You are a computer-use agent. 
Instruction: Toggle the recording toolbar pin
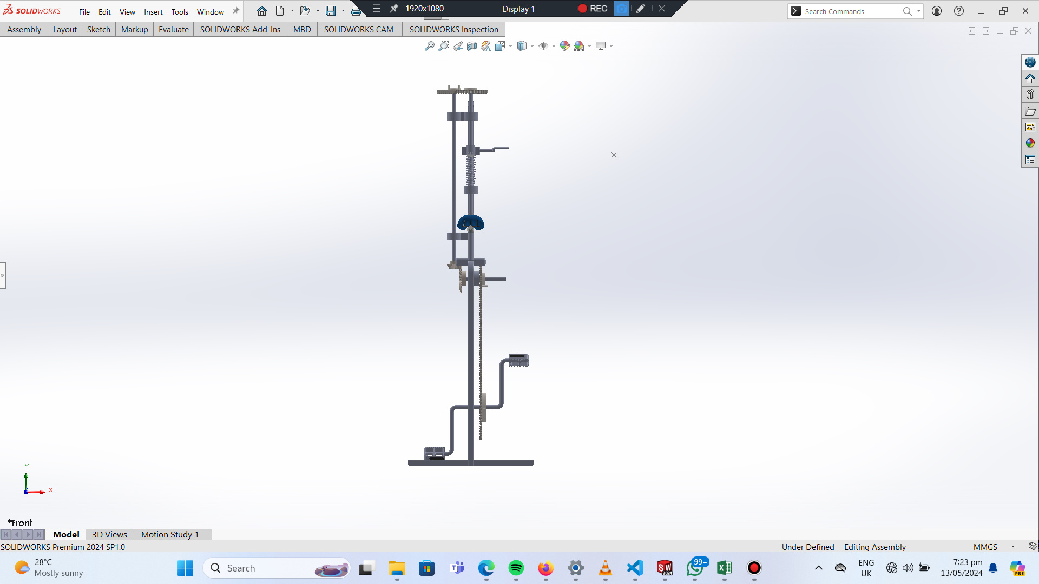pyautogui.click(x=394, y=9)
